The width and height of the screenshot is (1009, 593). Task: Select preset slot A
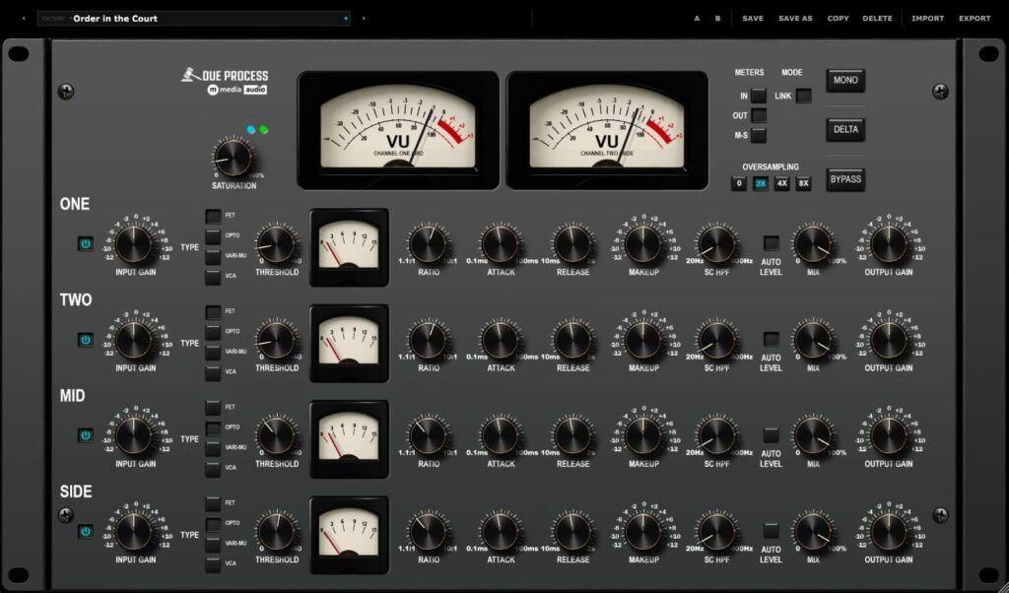click(697, 19)
